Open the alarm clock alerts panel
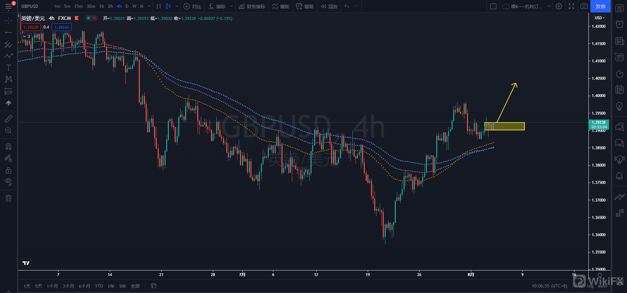 pos(619,24)
